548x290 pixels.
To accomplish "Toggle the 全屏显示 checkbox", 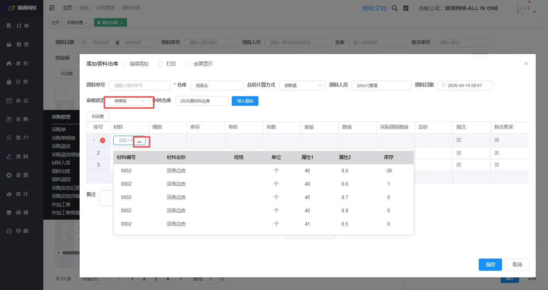I will [188, 64].
